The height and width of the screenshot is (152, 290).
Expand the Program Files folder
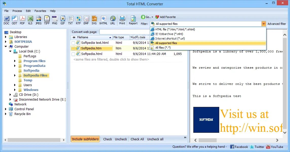15,61
